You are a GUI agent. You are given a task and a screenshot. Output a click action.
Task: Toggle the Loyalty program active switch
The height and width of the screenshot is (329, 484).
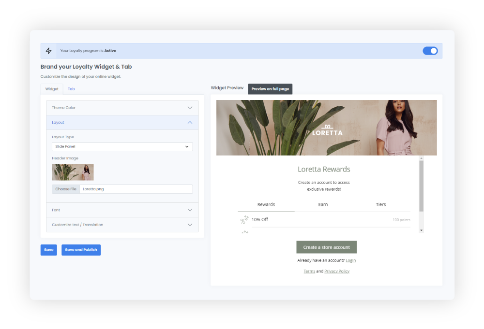tap(430, 51)
